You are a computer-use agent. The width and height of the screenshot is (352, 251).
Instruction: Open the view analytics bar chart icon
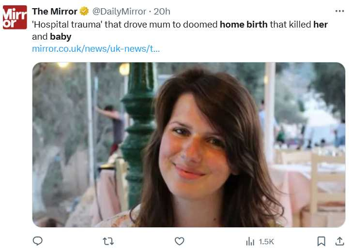point(250,241)
